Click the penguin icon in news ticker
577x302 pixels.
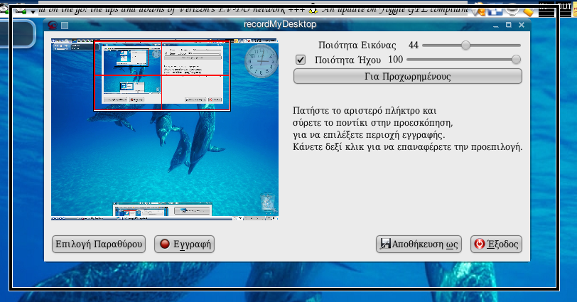point(313,9)
